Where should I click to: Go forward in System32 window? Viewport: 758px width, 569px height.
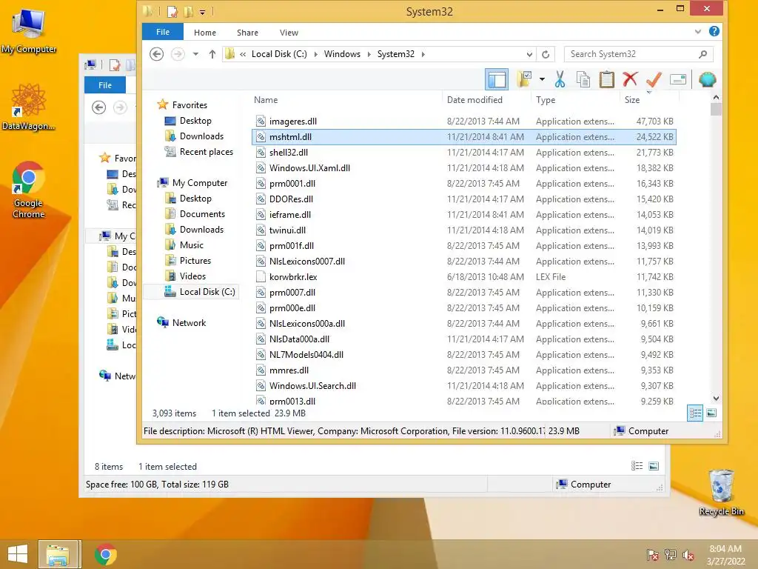pyautogui.click(x=178, y=53)
